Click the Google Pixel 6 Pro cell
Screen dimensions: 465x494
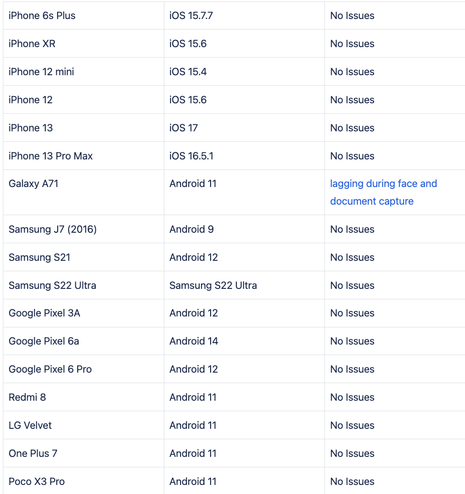pyautogui.click(x=83, y=369)
